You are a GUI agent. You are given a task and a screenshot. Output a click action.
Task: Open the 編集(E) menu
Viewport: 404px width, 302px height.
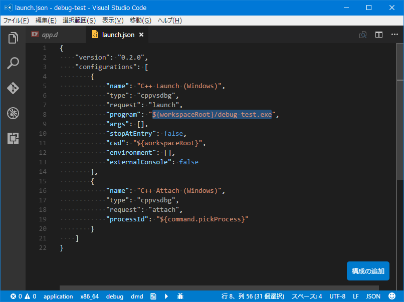coord(46,21)
